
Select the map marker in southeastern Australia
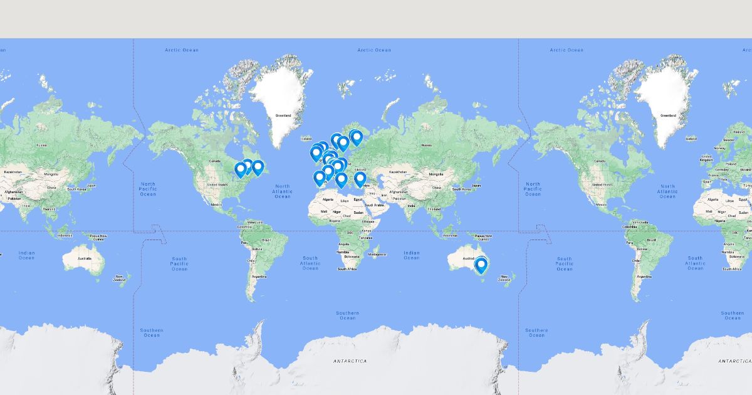click(481, 266)
